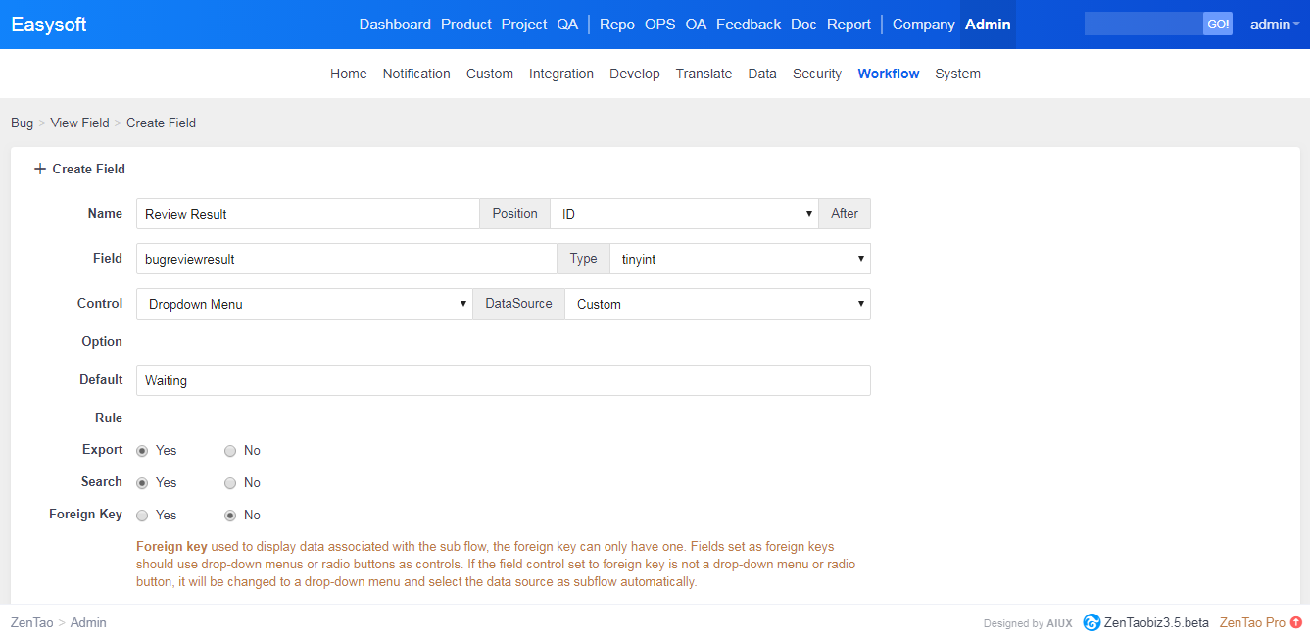Focus the Default value input field
Viewport: 1310px width, 640px height.
click(503, 380)
